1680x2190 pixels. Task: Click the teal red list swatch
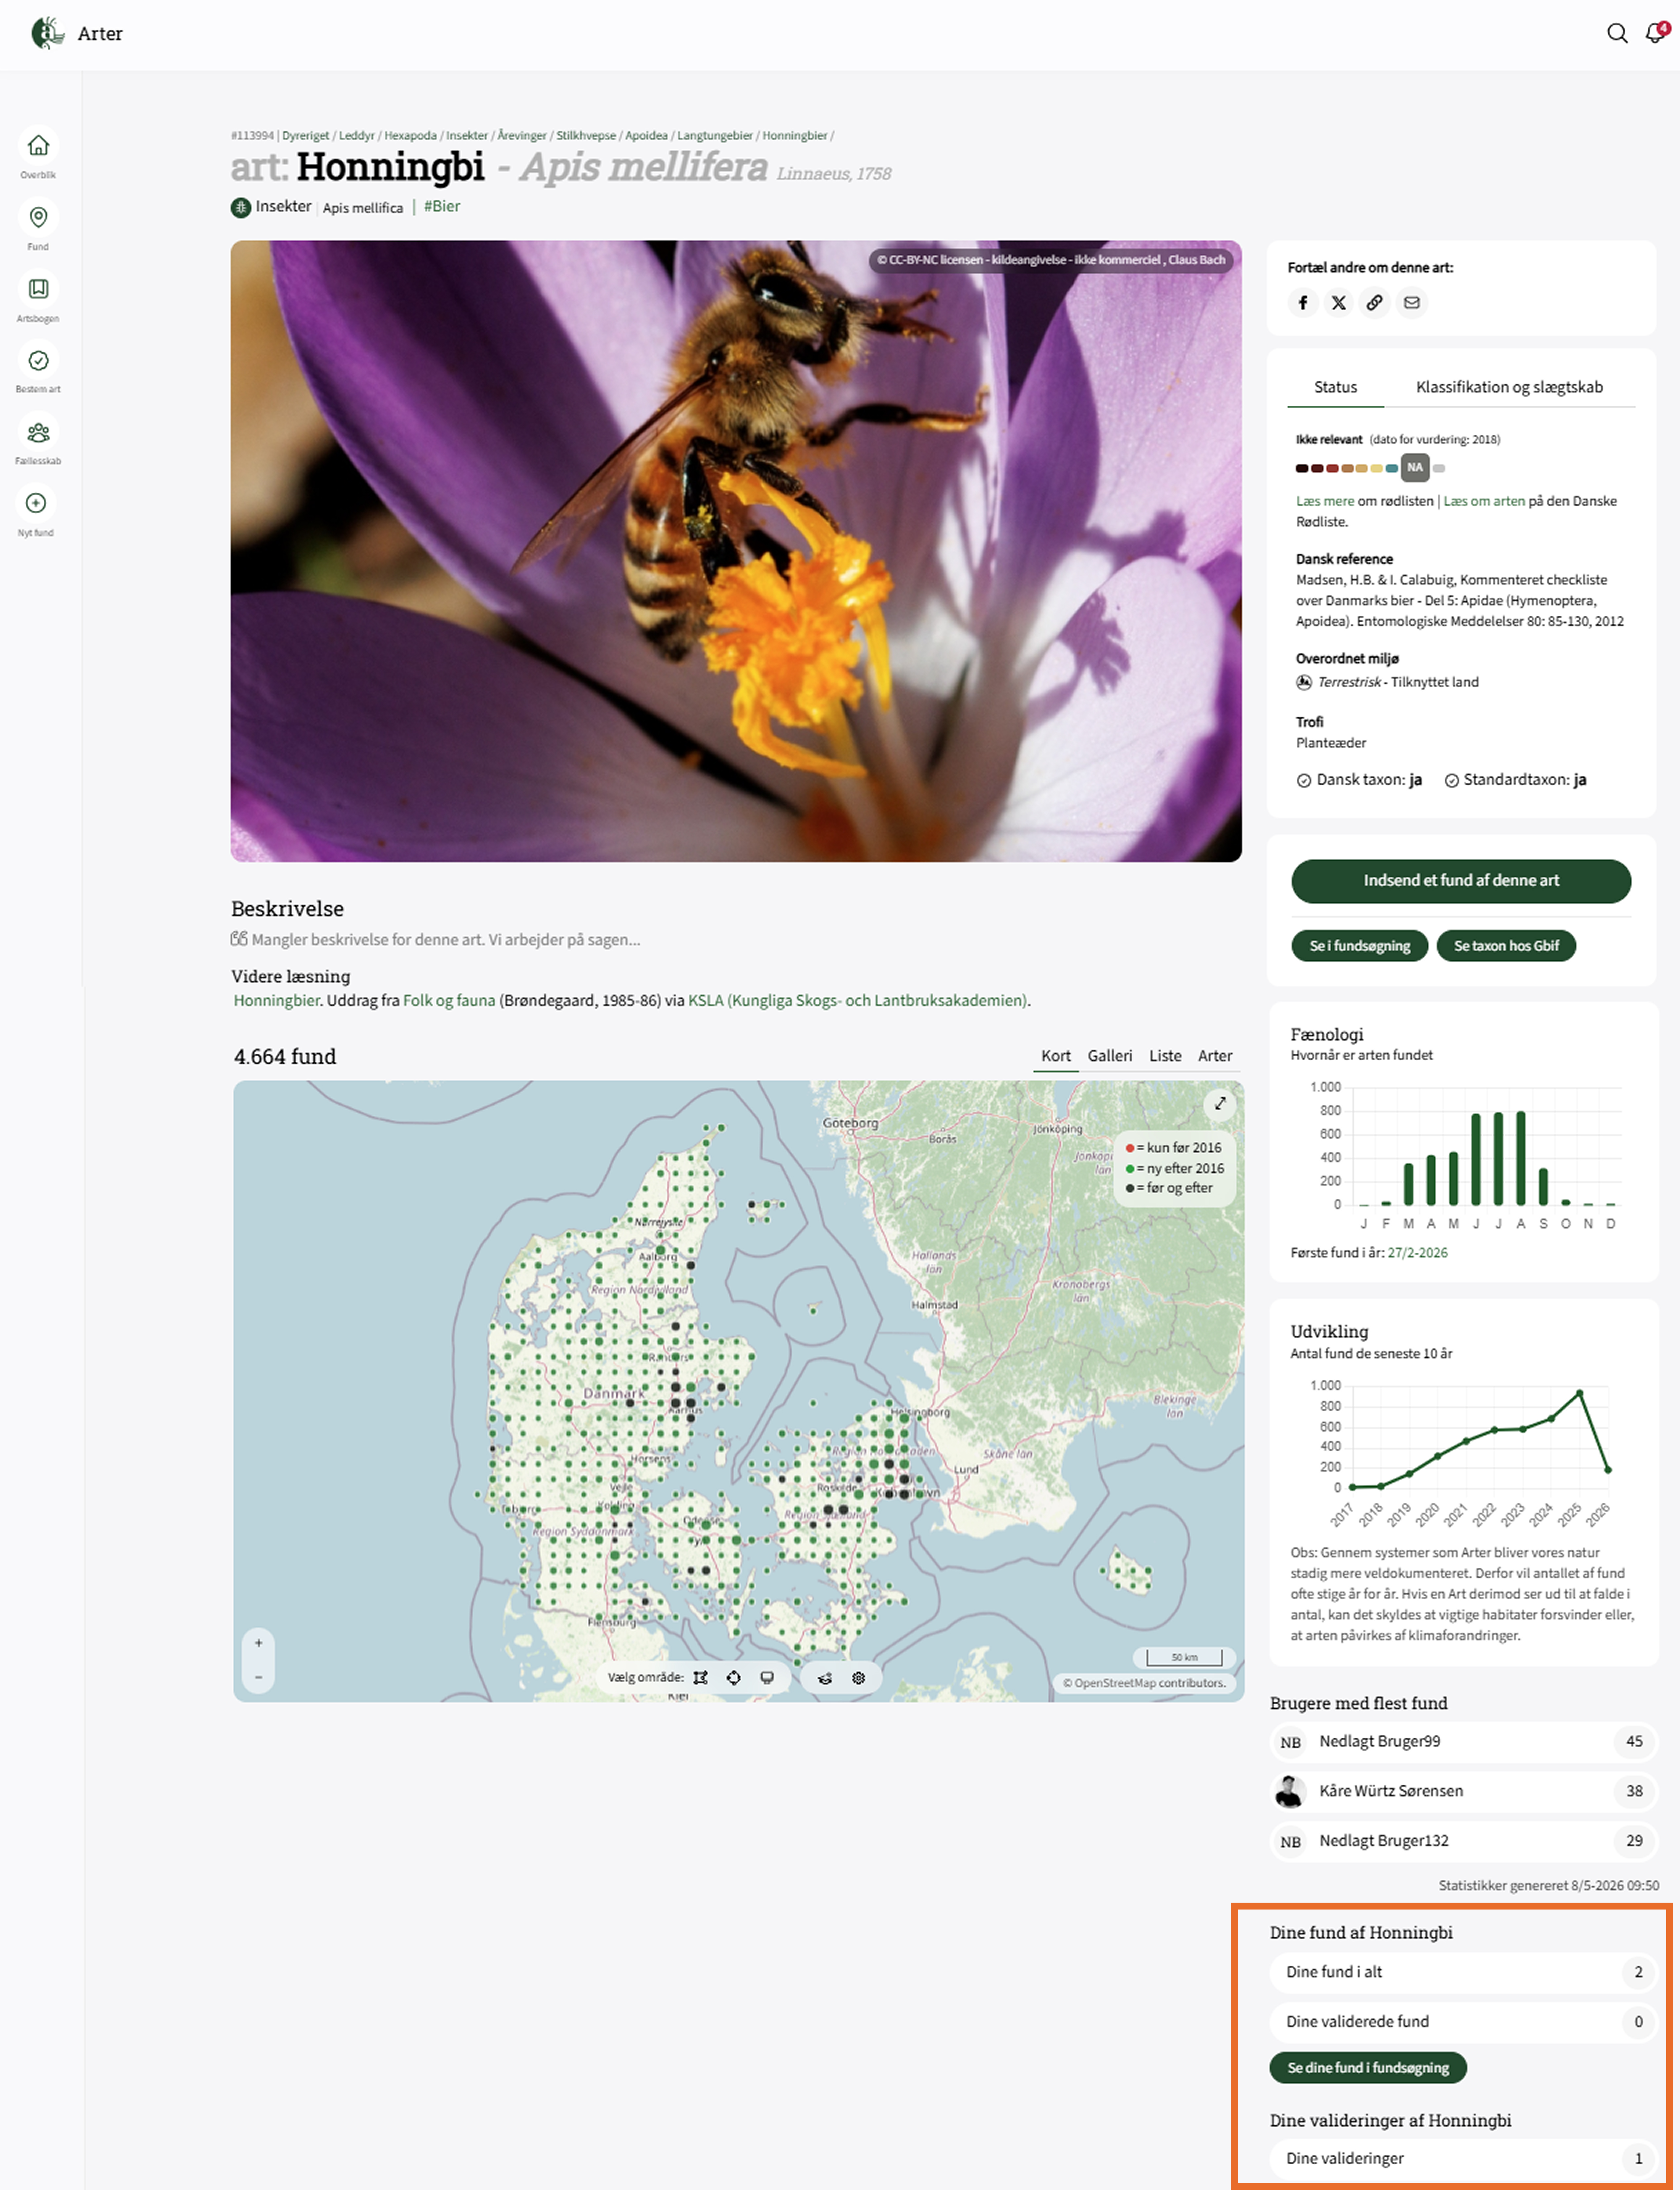pos(1392,468)
